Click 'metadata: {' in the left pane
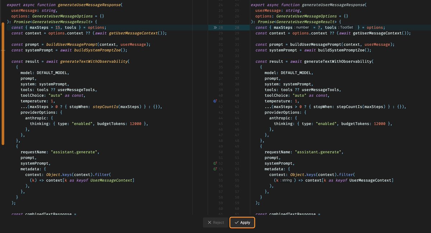The width and height of the screenshot is (431, 233). point(33,169)
